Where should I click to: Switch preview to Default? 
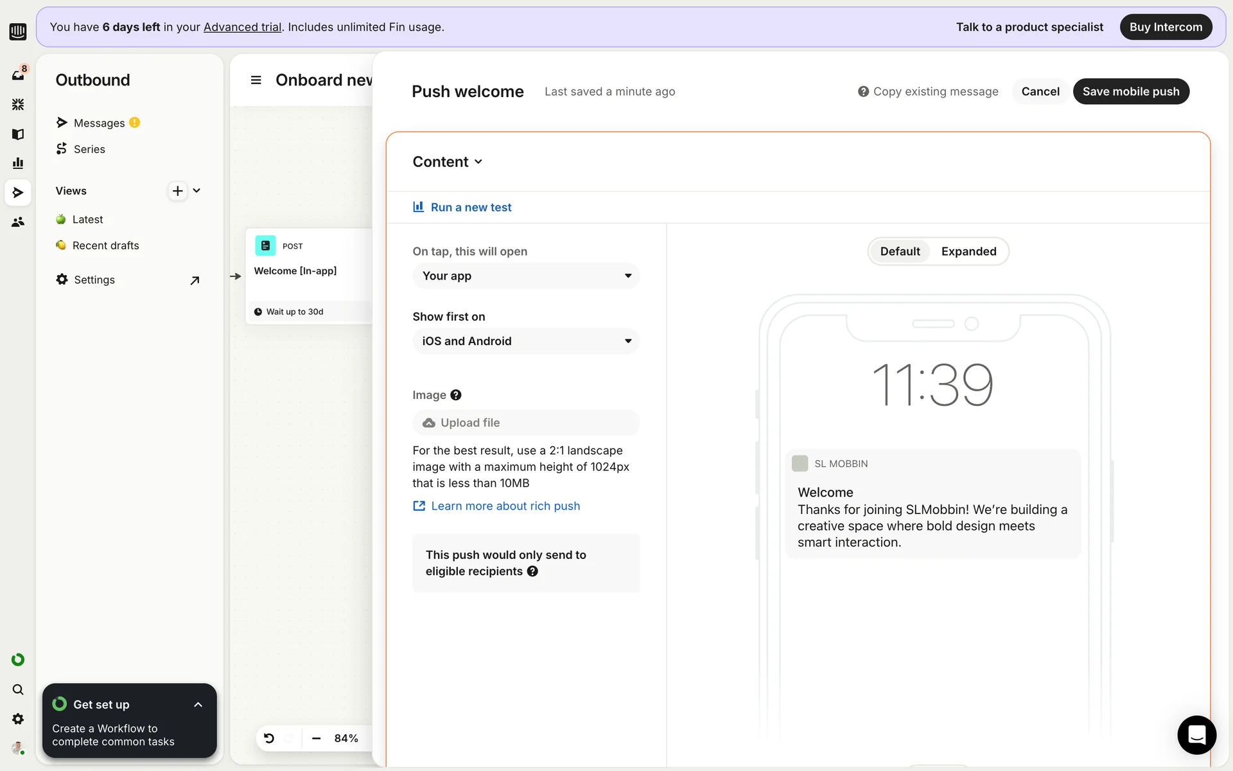click(x=900, y=251)
